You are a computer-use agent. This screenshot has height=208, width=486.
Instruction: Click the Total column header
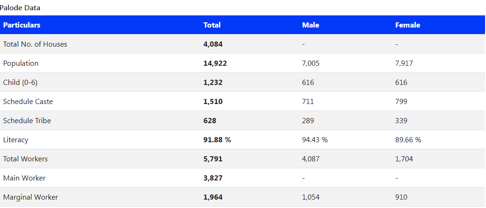click(212, 25)
